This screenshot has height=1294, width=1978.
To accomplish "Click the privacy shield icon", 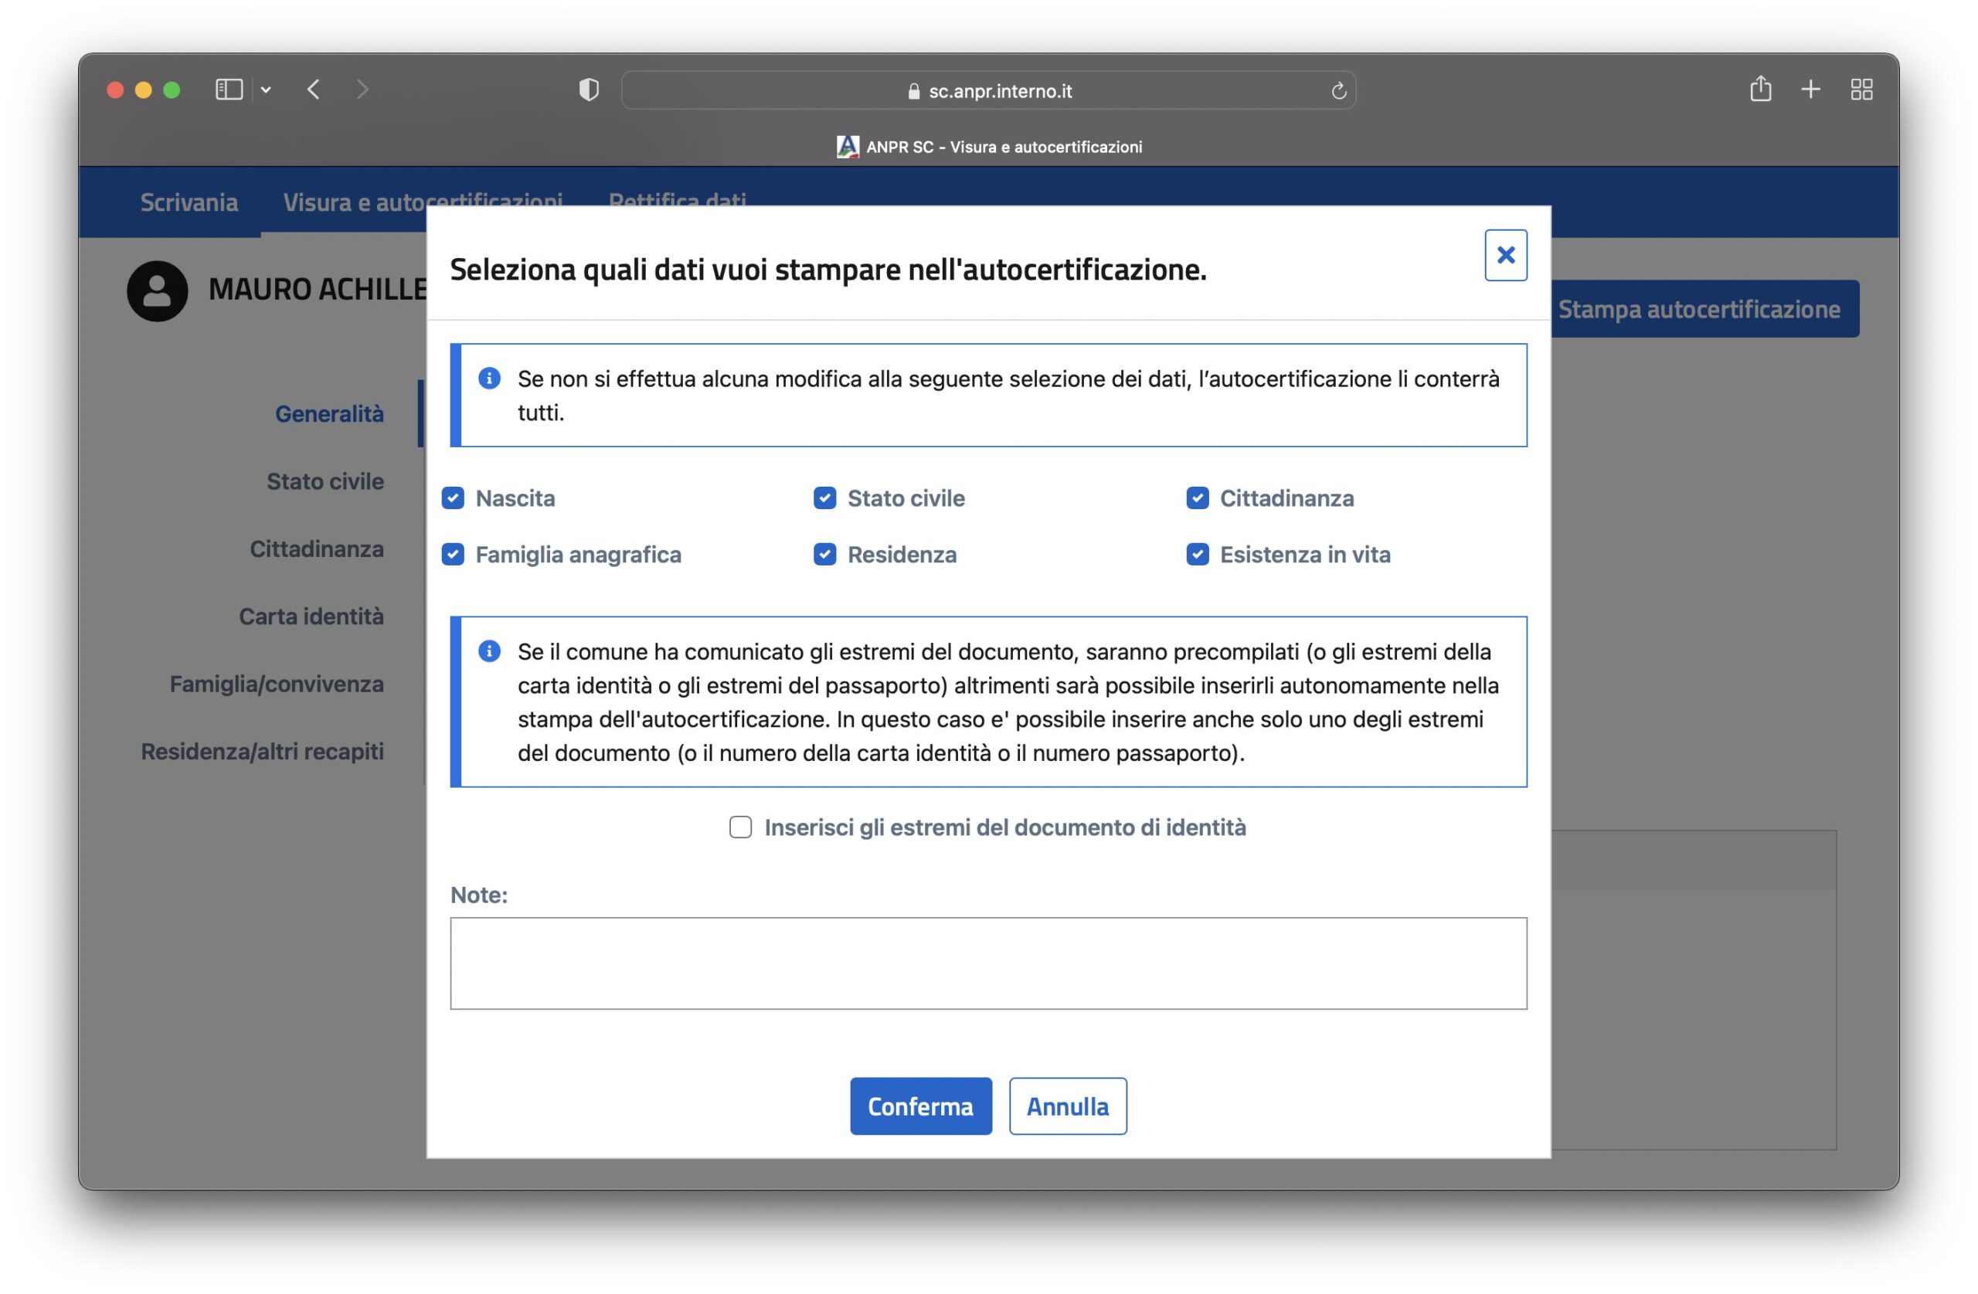I will 589,90.
